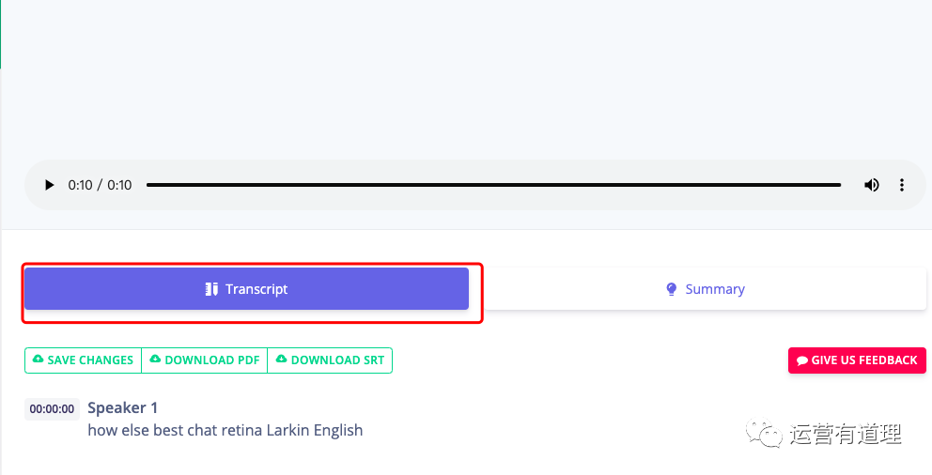
Task: Open the Summary tab
Action: tap(705, 289)
